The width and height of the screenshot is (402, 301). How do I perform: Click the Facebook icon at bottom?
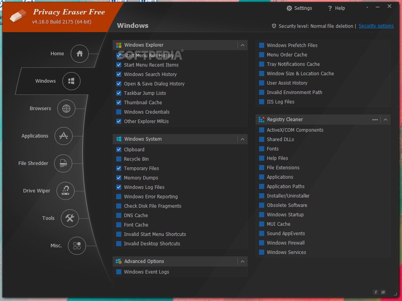click(376, 292)
